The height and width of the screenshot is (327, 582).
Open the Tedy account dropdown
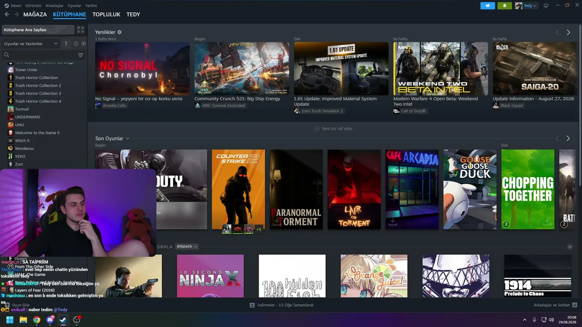(x=526, y=5)
